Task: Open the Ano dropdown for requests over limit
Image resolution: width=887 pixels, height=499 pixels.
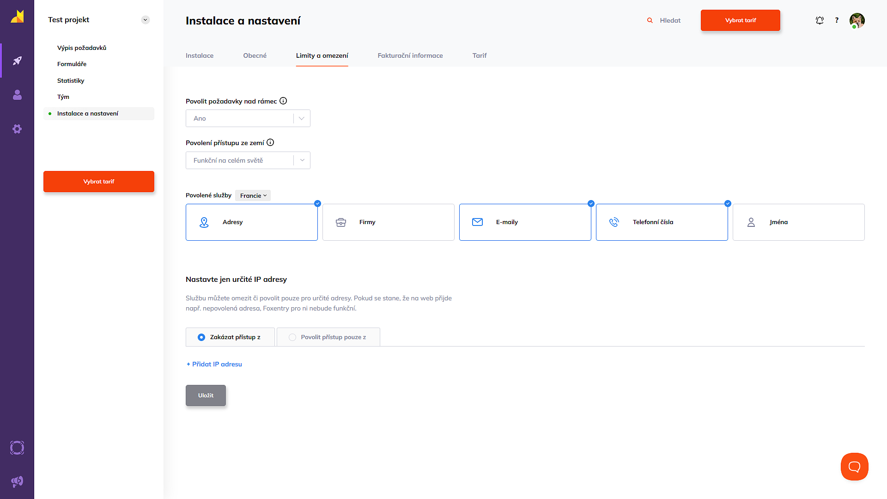Action: (x=248, y=118)
